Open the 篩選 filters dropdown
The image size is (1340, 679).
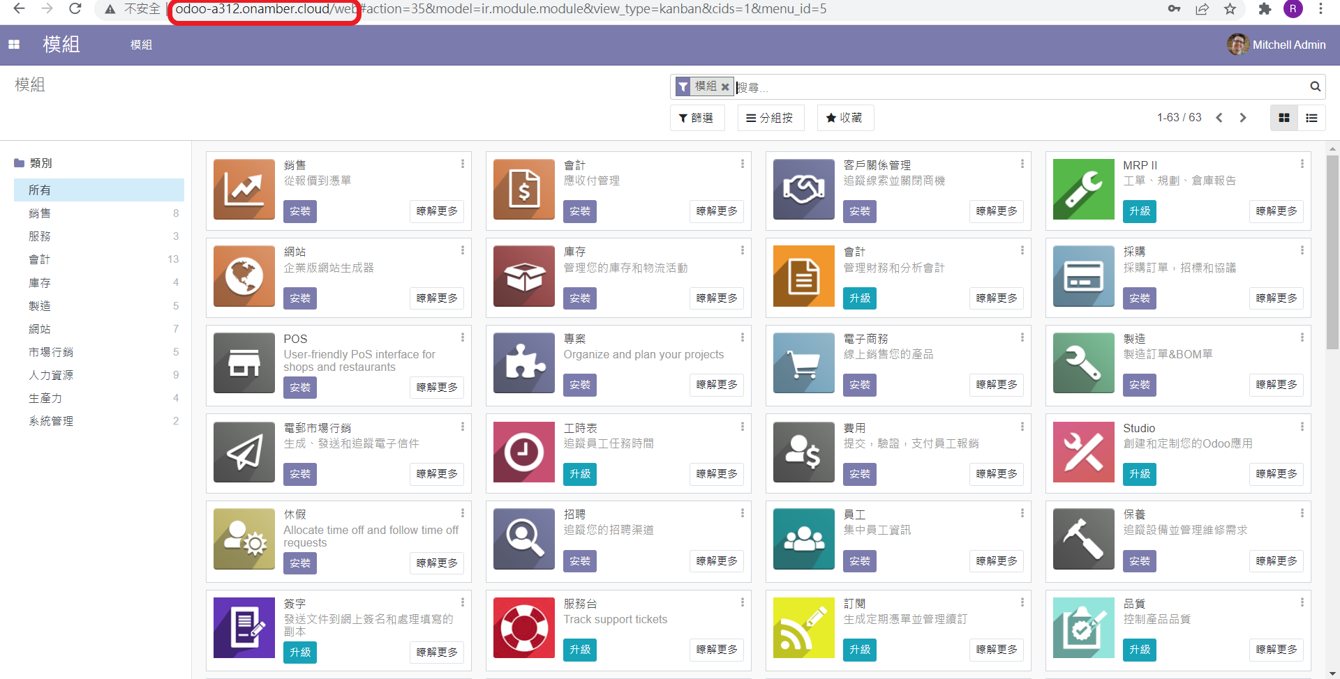[697, 118]
